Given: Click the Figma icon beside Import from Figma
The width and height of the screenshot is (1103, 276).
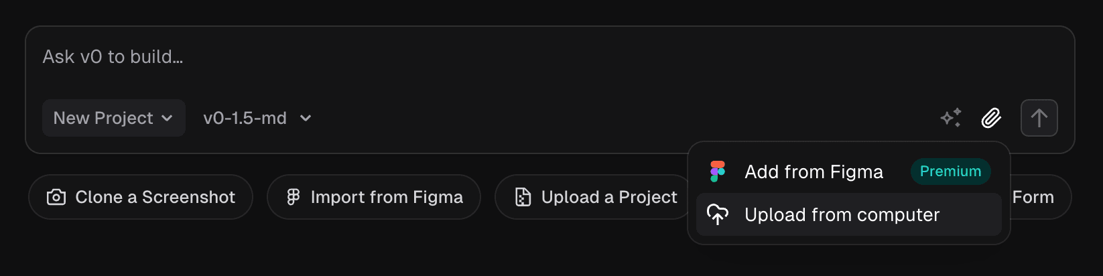Looking at the screenshot, I should pos(293,197).
